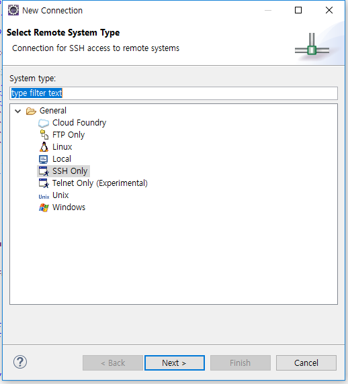Pick Telnet Only (Experimental) entry
Screen dimensions: 348x384
(100, 183)
